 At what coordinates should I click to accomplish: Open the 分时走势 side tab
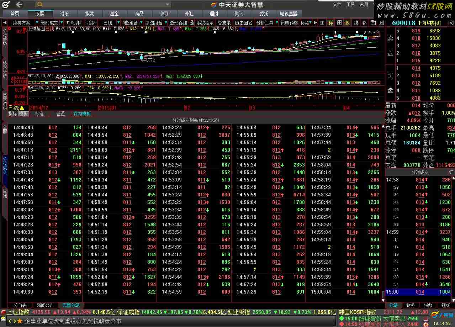[5, 37]
